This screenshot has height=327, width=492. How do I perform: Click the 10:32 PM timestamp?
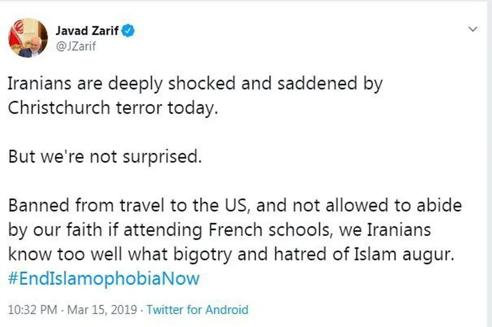point(32,309)
